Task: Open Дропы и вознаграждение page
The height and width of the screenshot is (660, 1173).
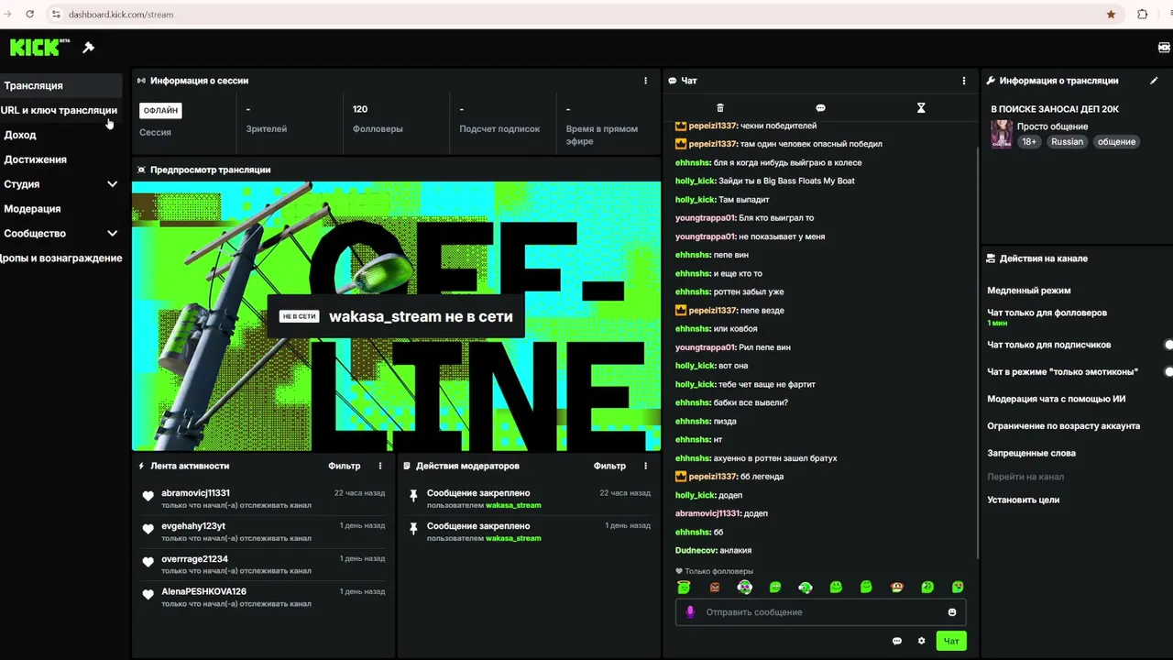Action: (60, 258)
